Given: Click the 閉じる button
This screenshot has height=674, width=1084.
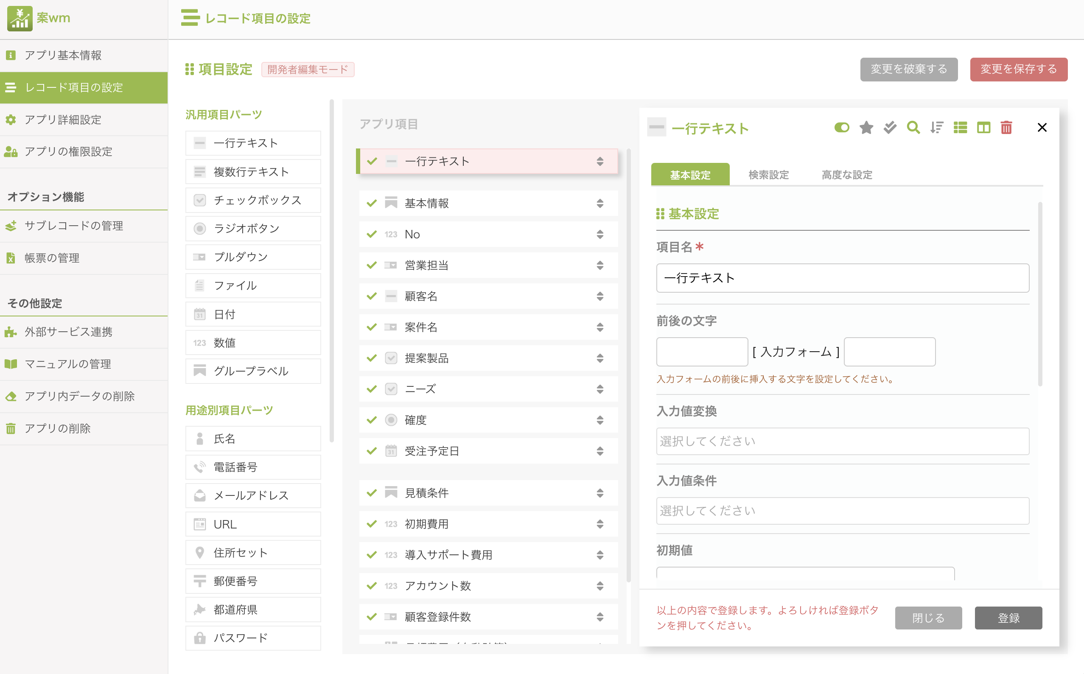Looking at the screenshot, I should pyautogui.click(x=928, y=618).
